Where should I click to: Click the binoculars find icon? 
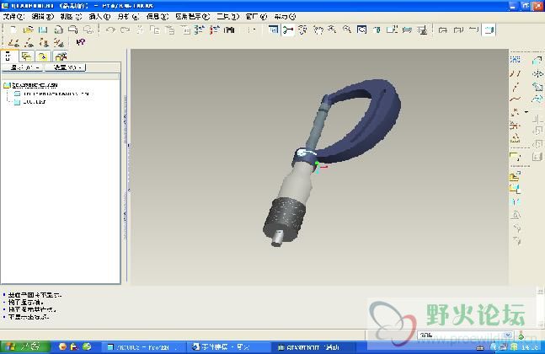coord(229,29)
